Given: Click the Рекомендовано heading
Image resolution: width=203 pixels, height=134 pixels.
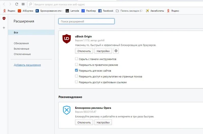Looking at the screenshot, I should click(70, 97).
